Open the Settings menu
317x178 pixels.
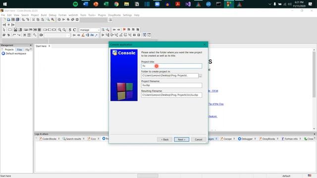pos(127,15)
